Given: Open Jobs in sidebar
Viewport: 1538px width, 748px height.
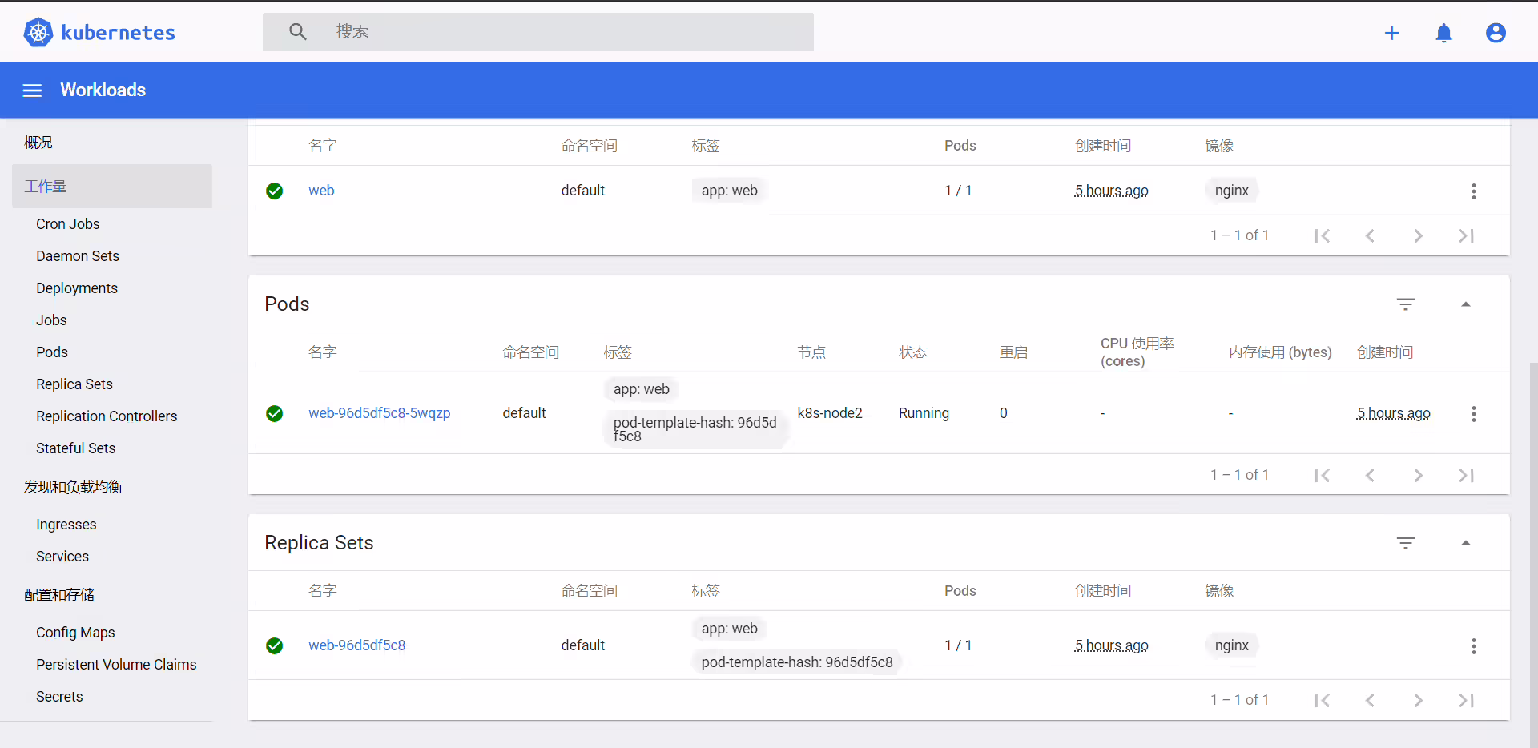Looking at the screenshot, I should 51,320.
